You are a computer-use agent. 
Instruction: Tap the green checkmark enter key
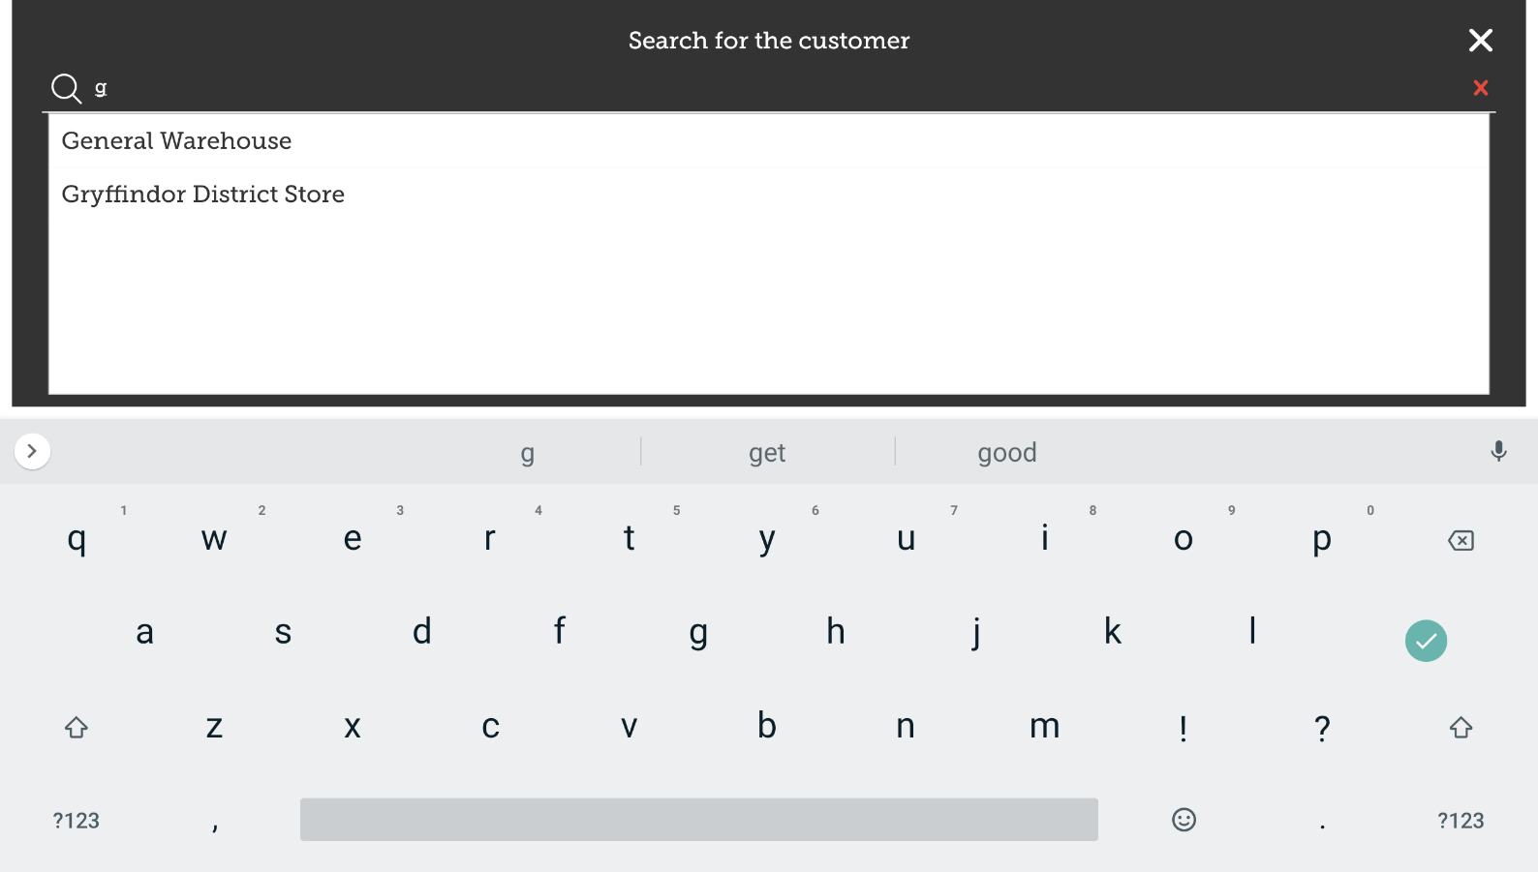click(x=1426, y=641)
